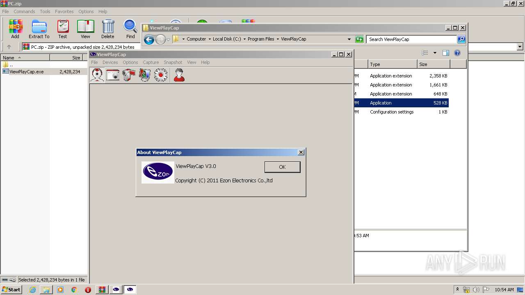Select the Configuration settings row
Image resolution: width=525 pixels, height=295 pixels.
[x=402, y=112]
